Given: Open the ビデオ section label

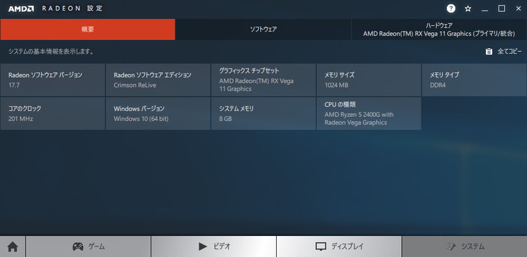Looking at the screenshot, I should click(222, 246).
